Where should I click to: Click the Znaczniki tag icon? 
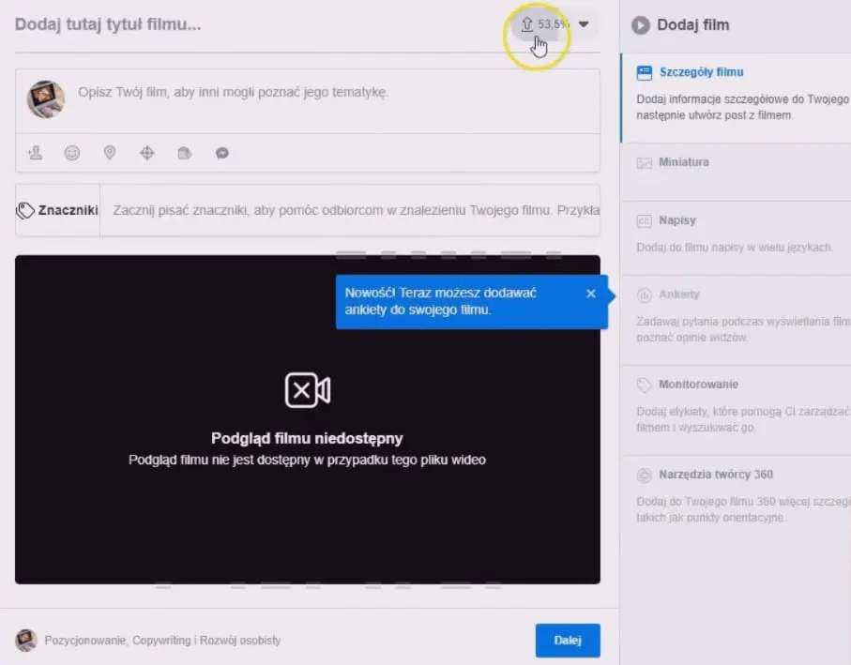coord(25,210)
